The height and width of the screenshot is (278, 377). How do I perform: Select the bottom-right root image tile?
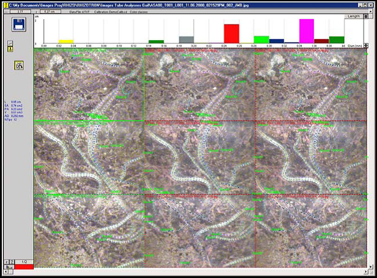point(307,230)
